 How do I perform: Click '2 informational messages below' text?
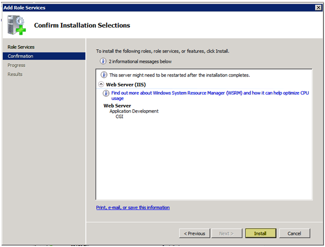[140, 62]
